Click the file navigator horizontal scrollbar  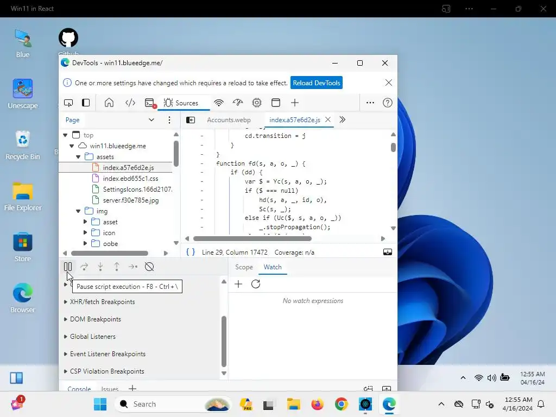point(110,253)
